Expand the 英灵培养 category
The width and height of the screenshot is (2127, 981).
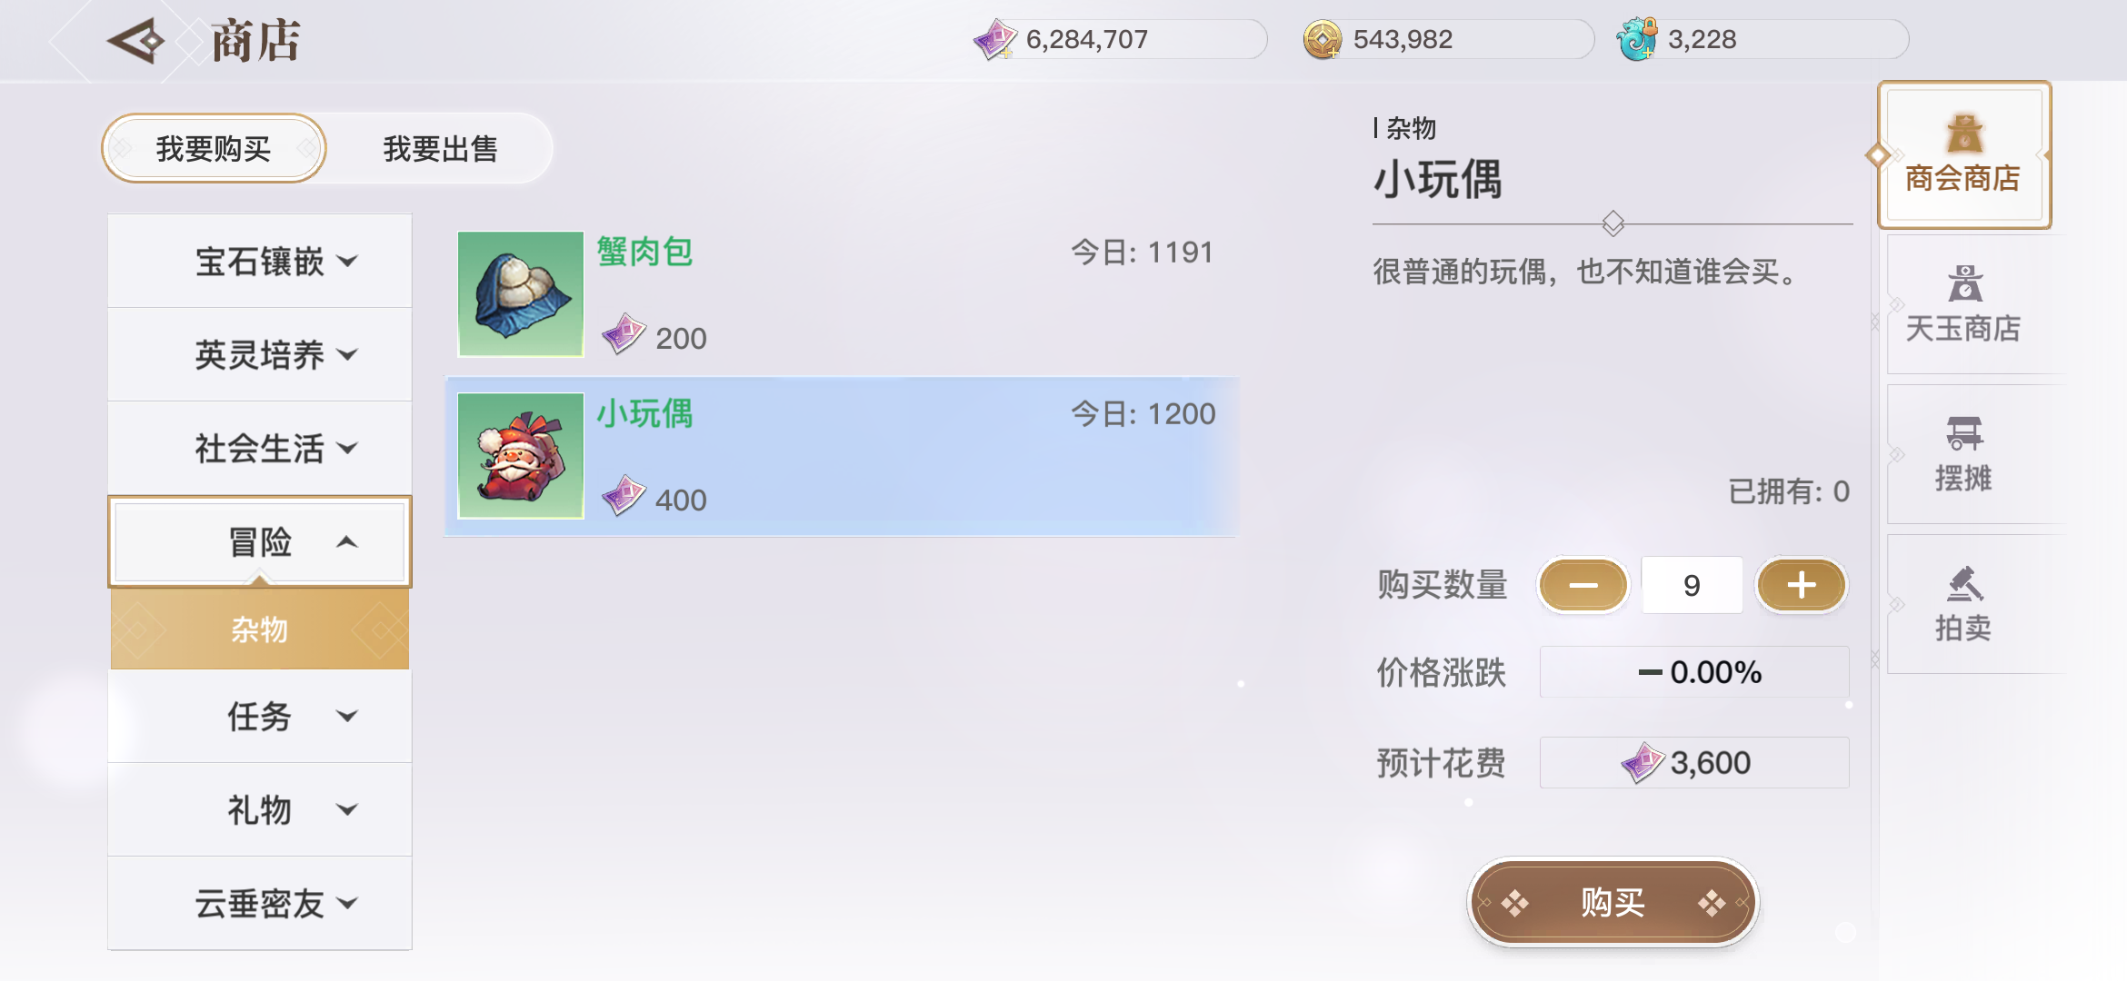[260, 354]
